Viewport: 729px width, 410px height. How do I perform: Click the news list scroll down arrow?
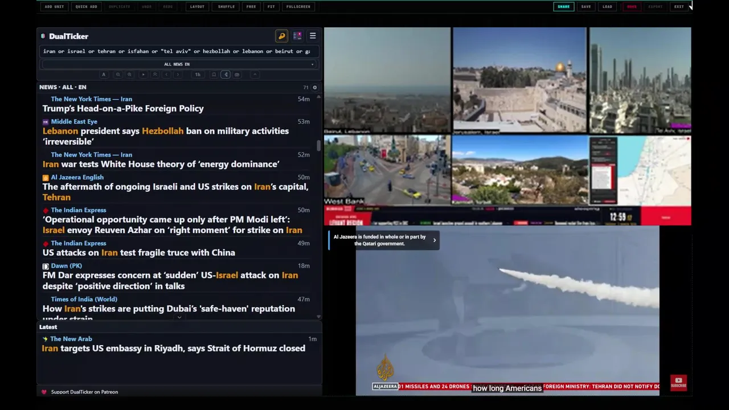319,317
